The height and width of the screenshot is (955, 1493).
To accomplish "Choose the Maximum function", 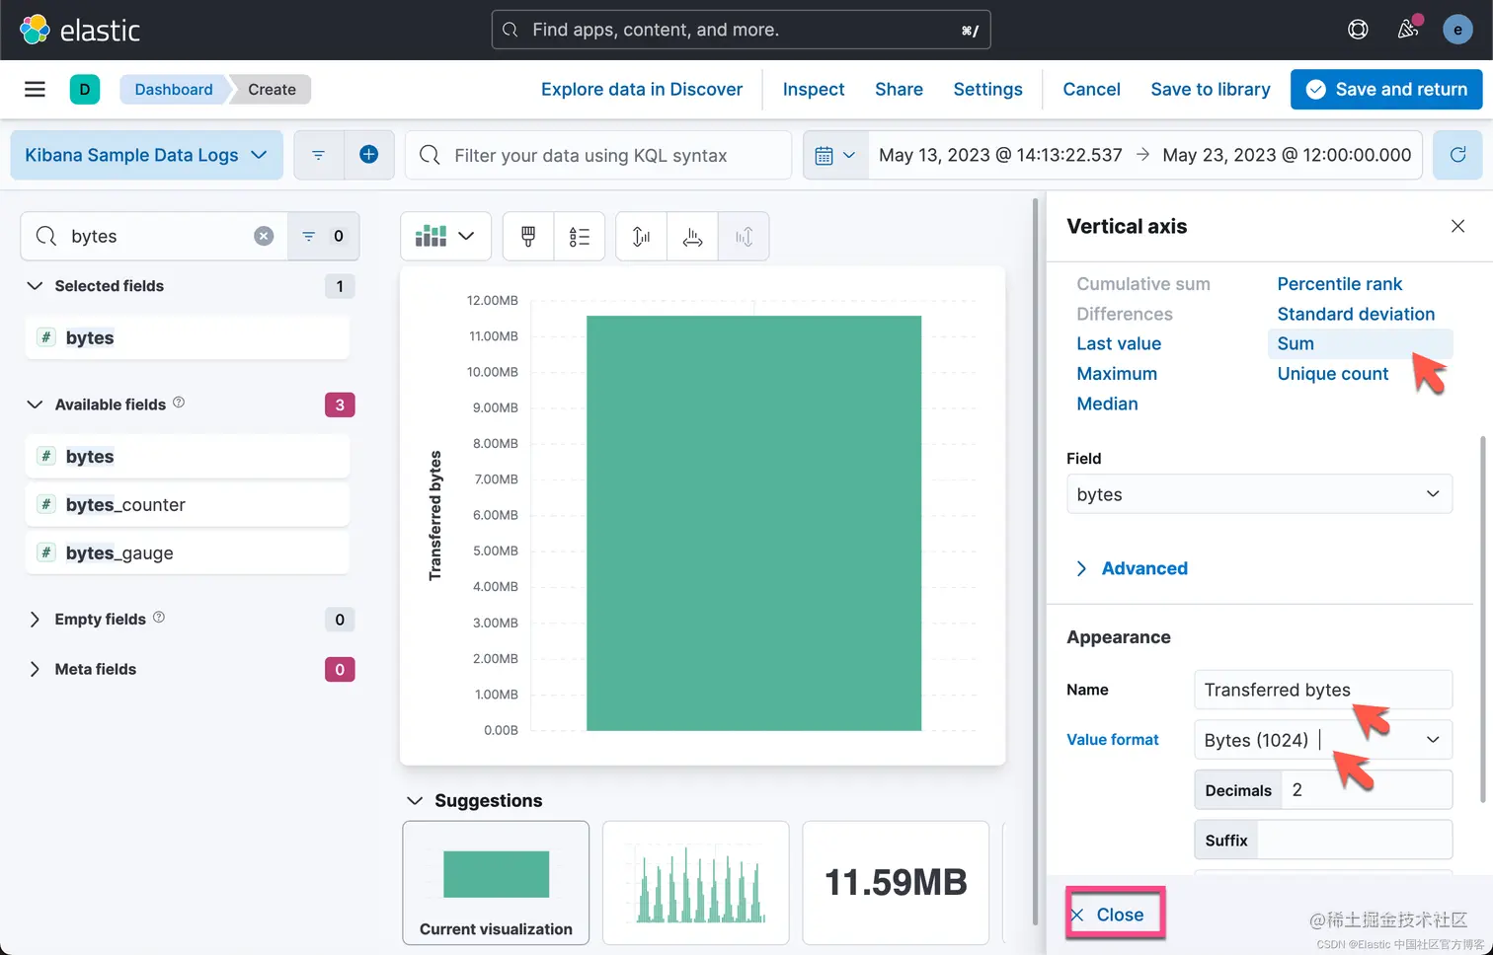I will coord(1117,374).
